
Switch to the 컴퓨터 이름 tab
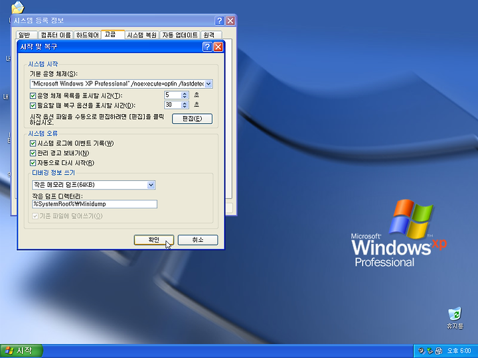pos(56,35)
